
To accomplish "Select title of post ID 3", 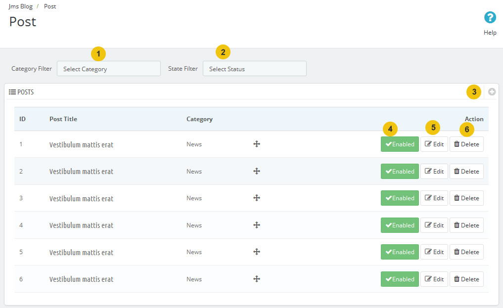I will pyautogui.click(x=81, y=198).
